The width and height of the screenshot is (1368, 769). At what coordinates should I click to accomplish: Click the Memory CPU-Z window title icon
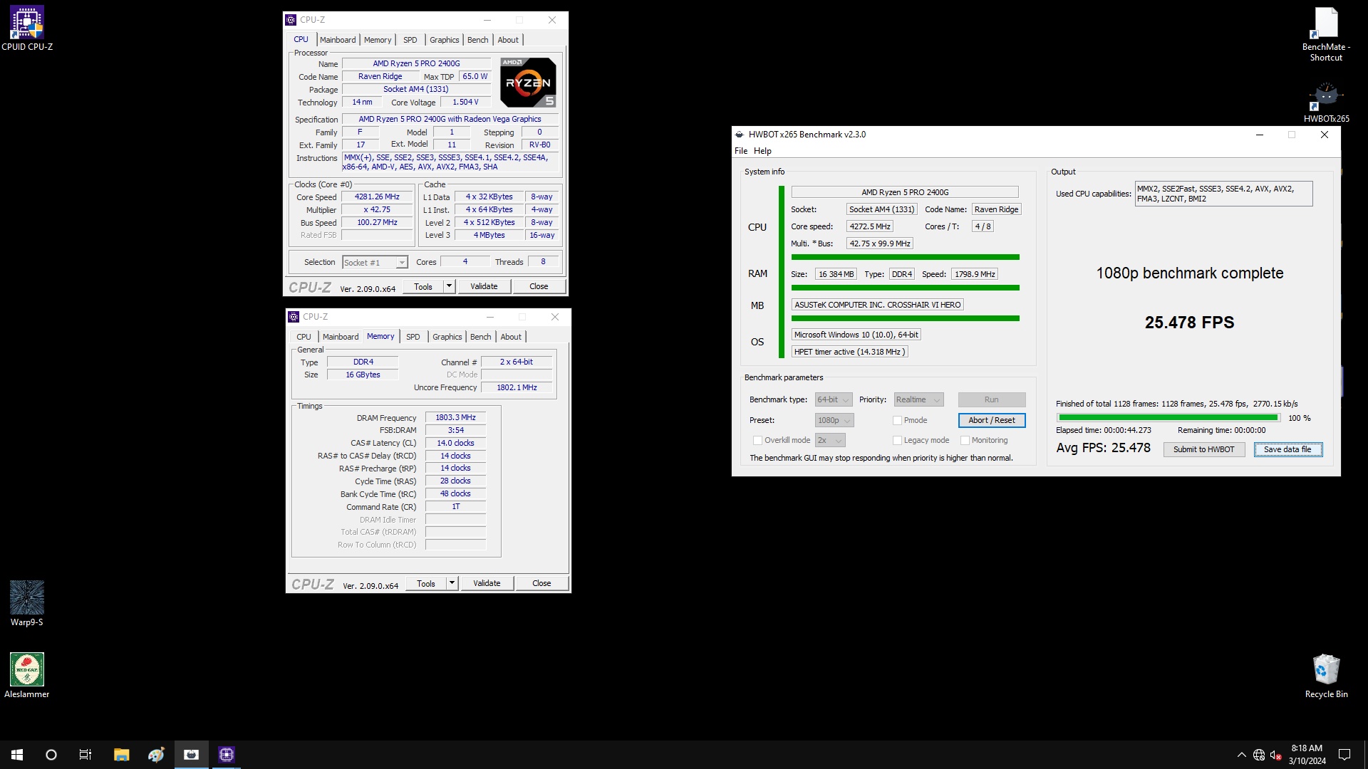click(x=294, y=317)
